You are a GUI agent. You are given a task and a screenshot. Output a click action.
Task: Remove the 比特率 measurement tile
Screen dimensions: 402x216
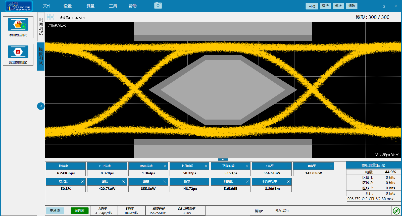point(82,166)
